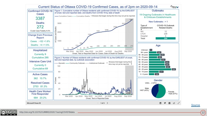This screenshot has height=116, width=207.
Task: Click the 'Unkn... 2 (0%)' gender label
Action: [151, 83]
